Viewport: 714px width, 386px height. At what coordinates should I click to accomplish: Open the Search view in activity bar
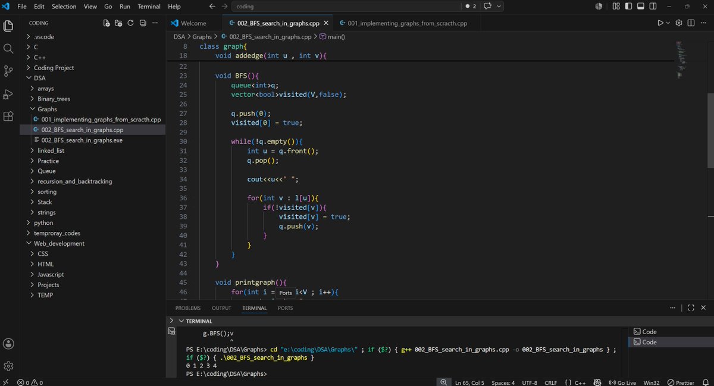8,49
